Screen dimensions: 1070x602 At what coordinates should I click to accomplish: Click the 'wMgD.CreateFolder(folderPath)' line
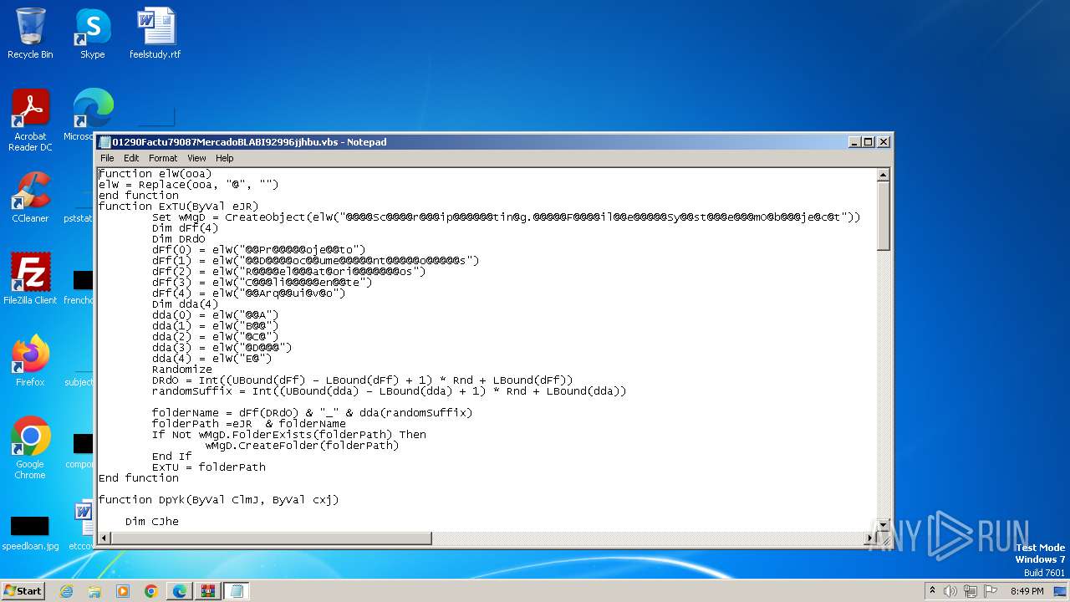coord(302,446)
